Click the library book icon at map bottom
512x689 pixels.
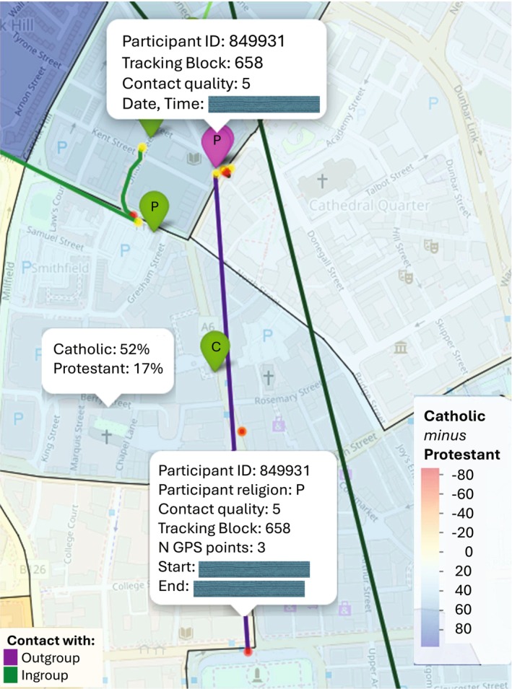pyautogui.click(x=186, y=633)
